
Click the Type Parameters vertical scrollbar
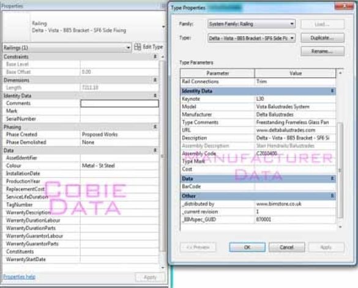(x=340, y=170)
